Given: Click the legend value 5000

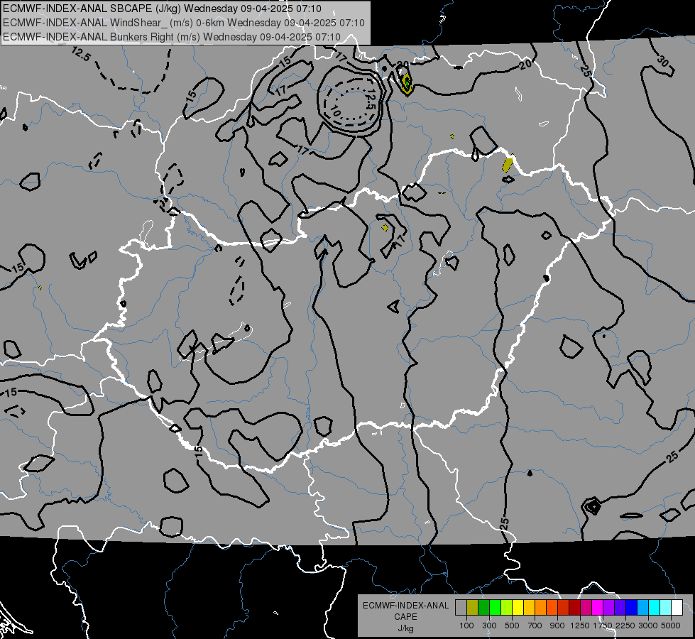Looking at the screenshot, I should point(671,626).
